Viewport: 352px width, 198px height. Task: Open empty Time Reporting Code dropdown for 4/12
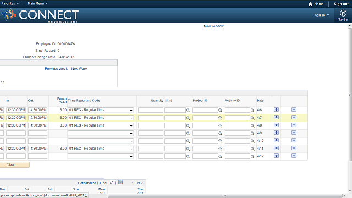point(101,156)
